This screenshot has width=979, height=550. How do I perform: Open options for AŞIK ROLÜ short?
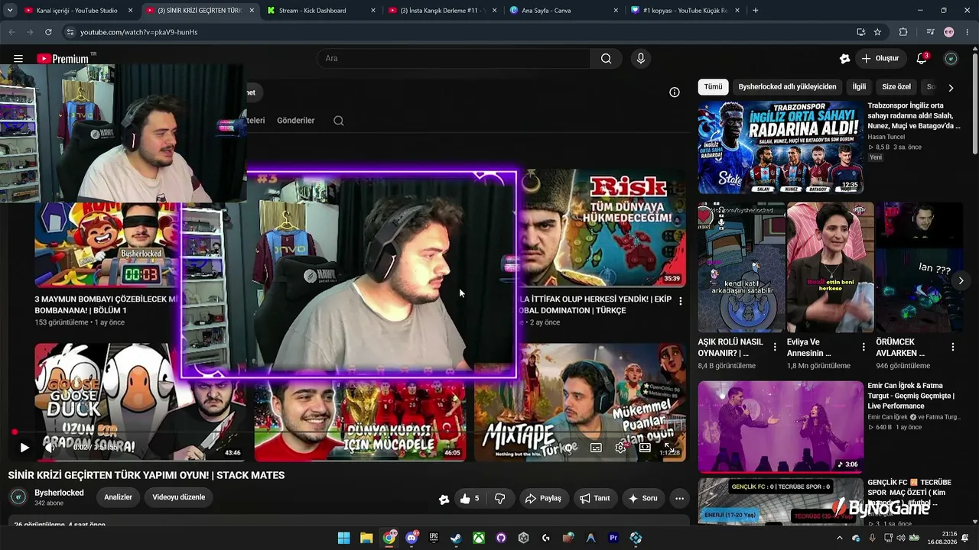(x=775, y=347)
